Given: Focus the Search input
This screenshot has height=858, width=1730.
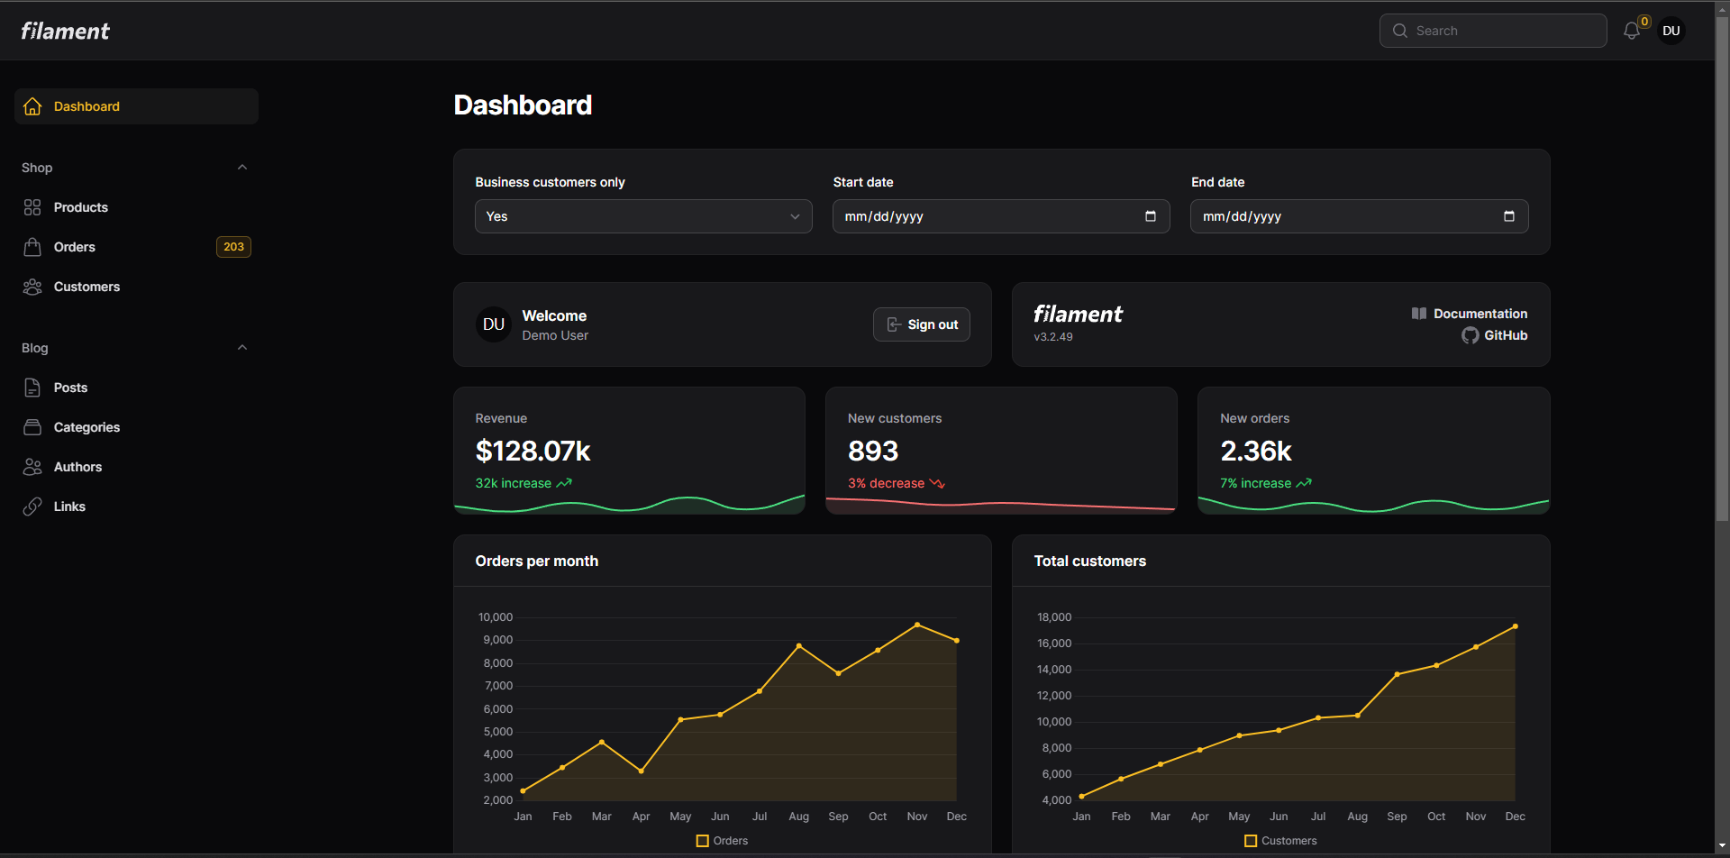Looking at the screenshot, I should (1493, 31).
